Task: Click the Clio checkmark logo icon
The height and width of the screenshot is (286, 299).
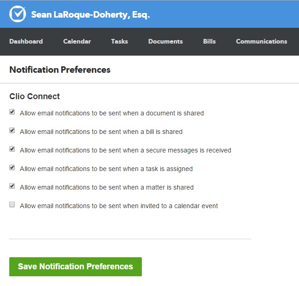Action: click(18, 14)
